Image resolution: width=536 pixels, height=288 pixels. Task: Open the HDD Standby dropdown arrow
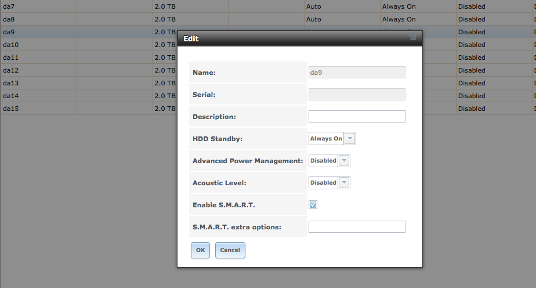(x=350, y=139)
